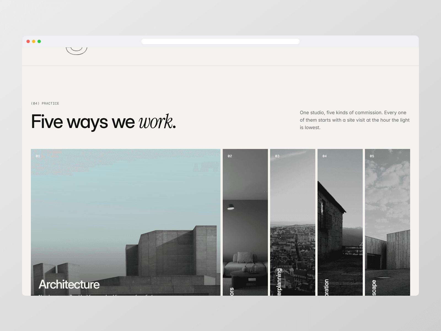441x331 pixels.
Task: Select the Architecture title text
Action: coord(69,284)
